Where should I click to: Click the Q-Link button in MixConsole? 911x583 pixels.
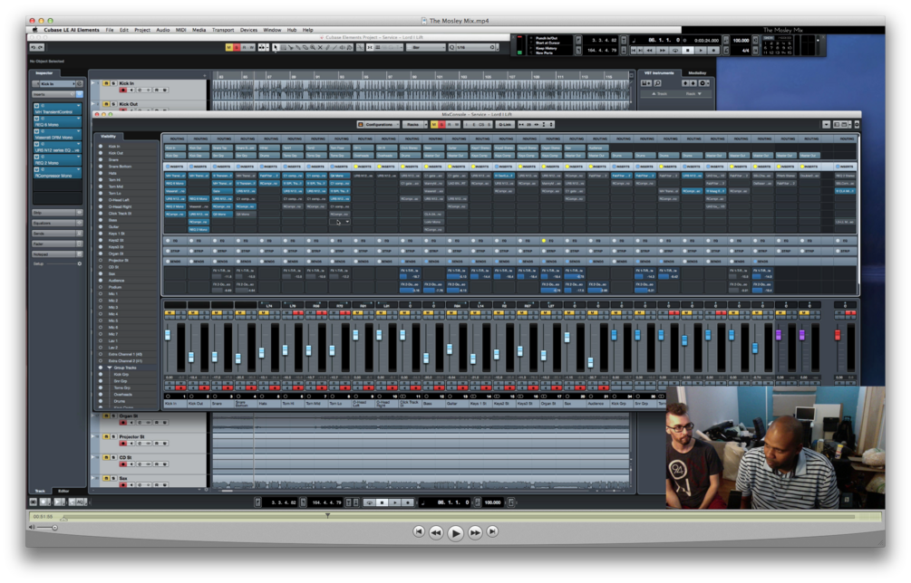tap(504, 125)
